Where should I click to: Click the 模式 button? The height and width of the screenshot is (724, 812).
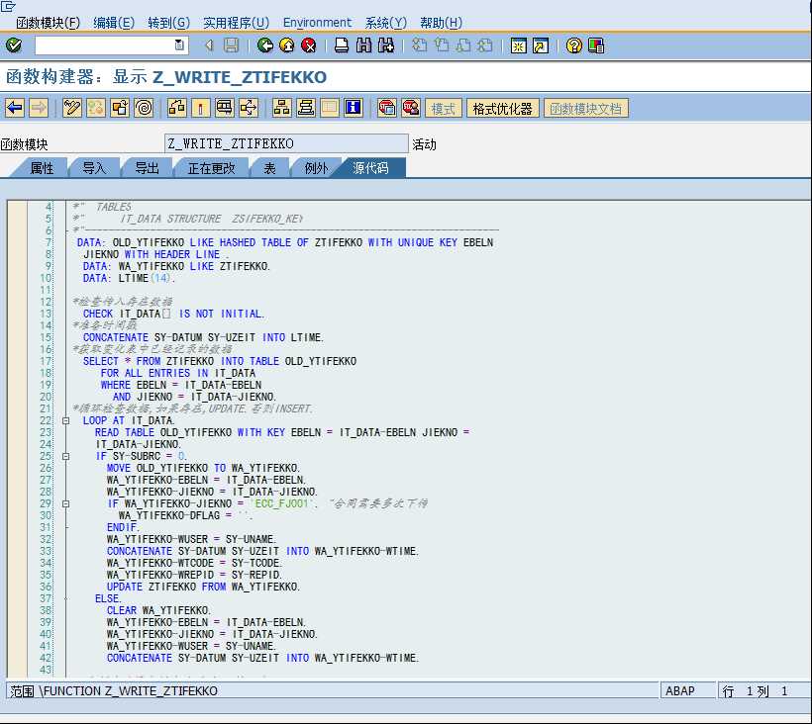(444, 108)
